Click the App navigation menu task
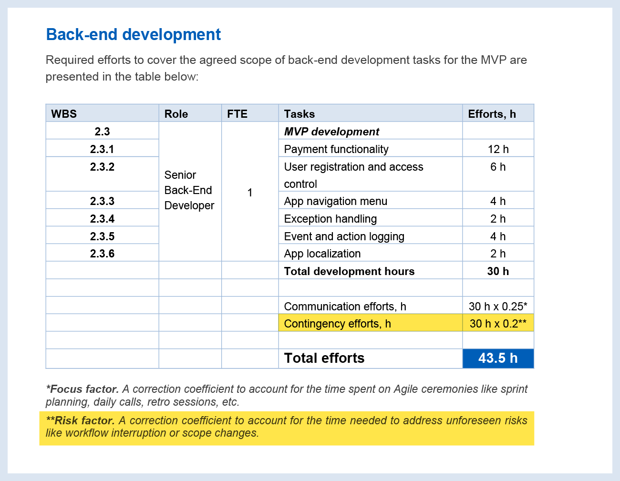 coord(335,201)
